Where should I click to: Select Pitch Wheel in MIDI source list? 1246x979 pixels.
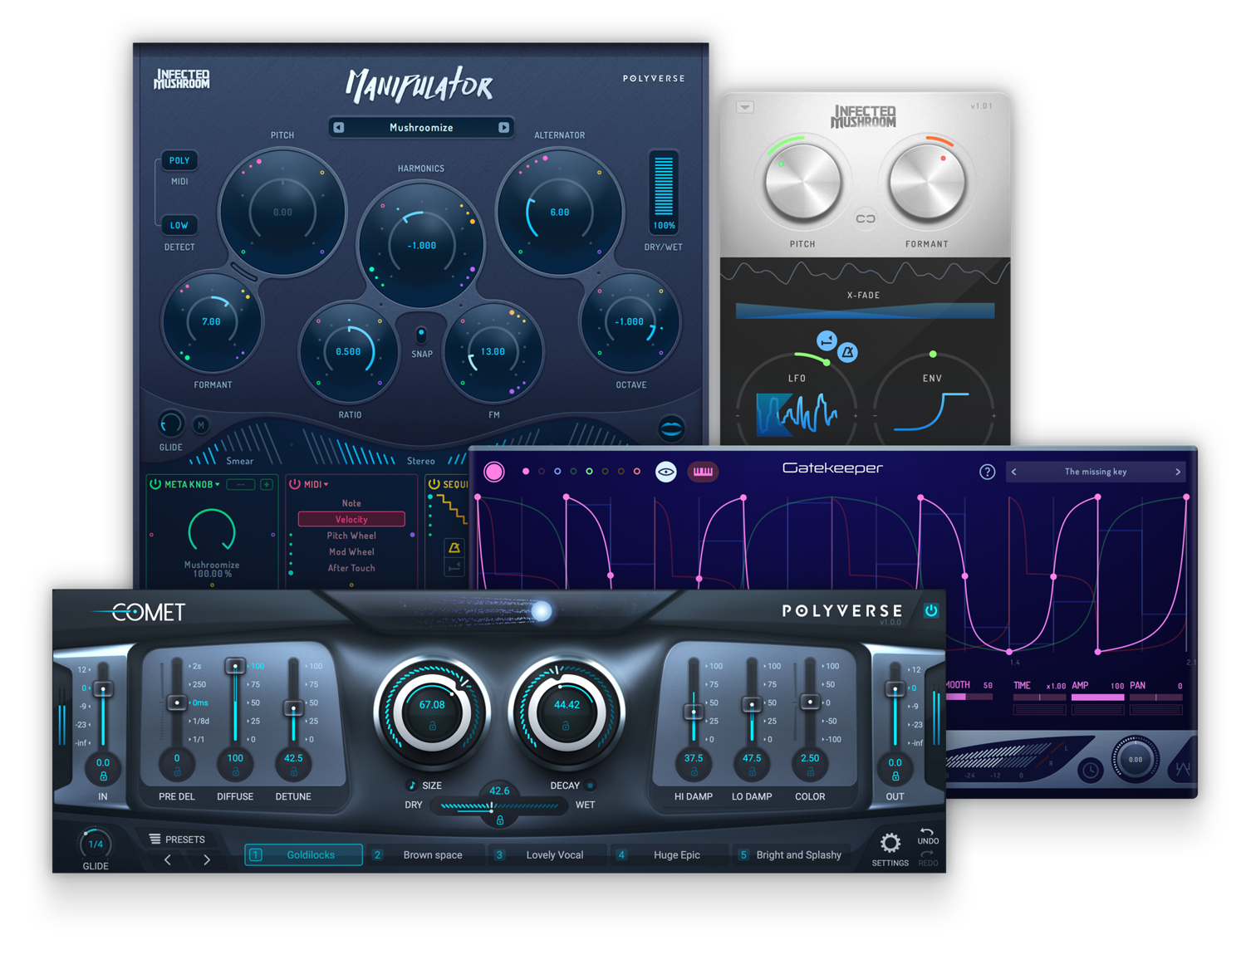(x=351, y=536)
